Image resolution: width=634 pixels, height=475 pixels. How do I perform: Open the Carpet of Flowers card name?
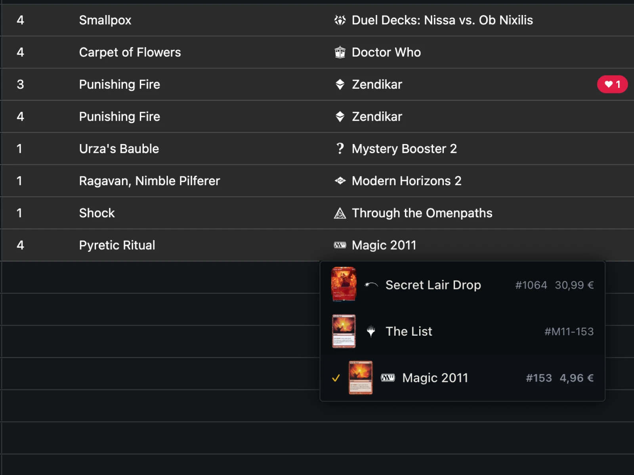pos(130,52)
